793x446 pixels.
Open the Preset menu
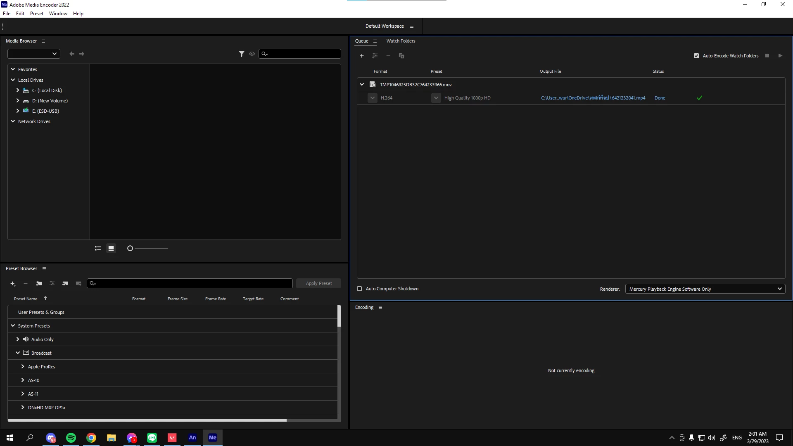(36, 14)
